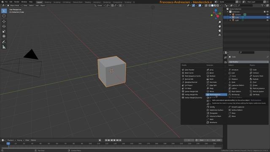The height and width of the screenshot is (152, 270).
Task: Click the outliner search field
Action: (x=245, y=5)
